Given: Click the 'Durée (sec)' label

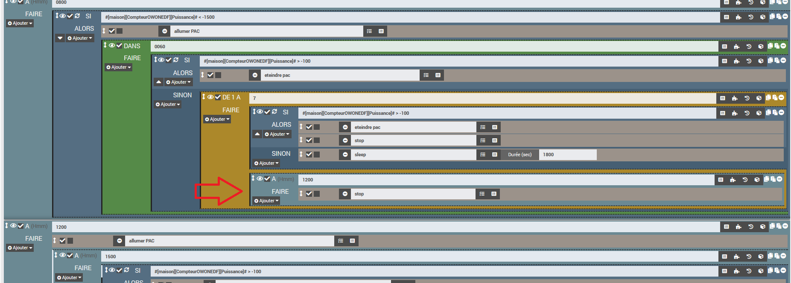Looking at the screenshot, I should tap(520, 155).
